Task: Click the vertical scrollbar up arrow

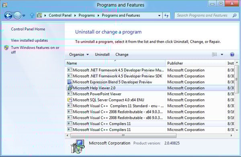Action: pyautogui.click(x=237, y=62)
